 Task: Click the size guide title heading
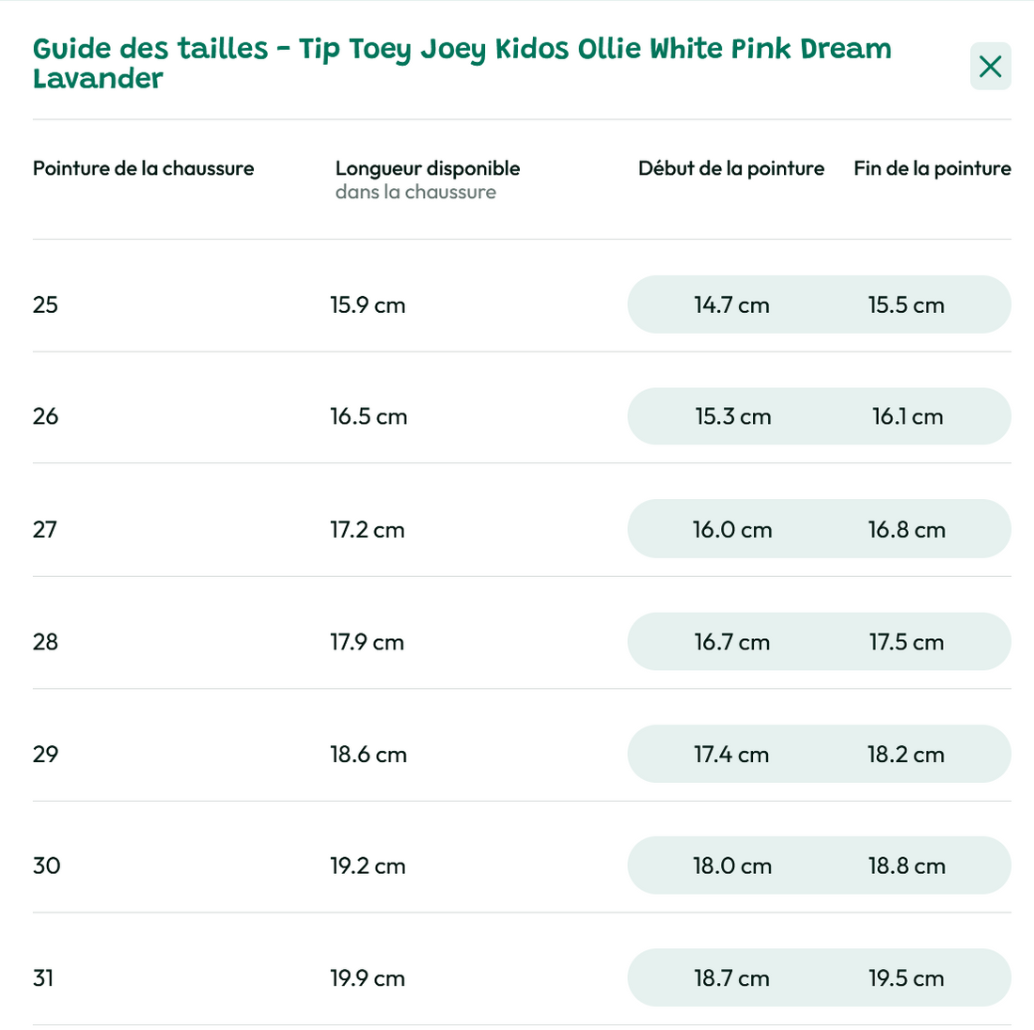click(x=462, y=63)
